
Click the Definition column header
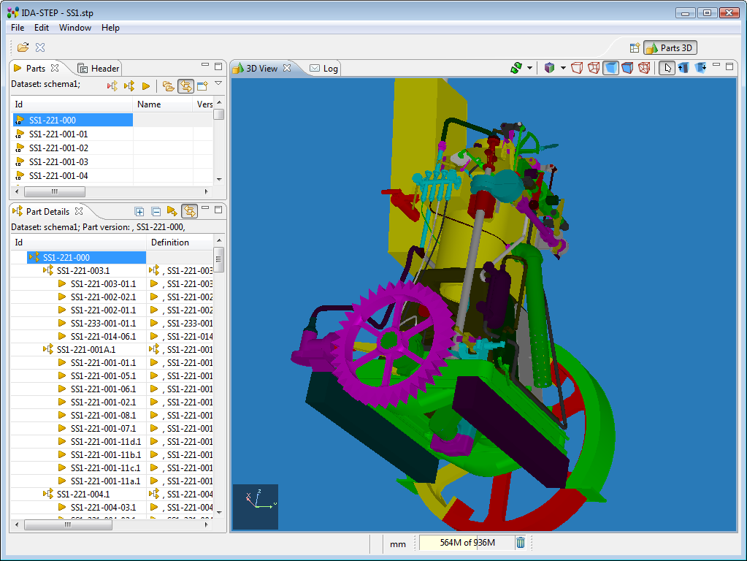170,243
